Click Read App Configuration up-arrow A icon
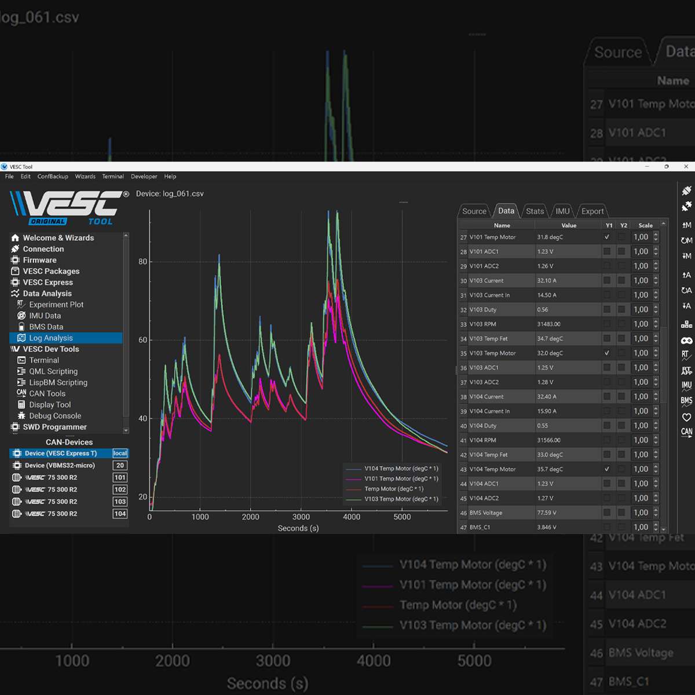 (686, 275)
